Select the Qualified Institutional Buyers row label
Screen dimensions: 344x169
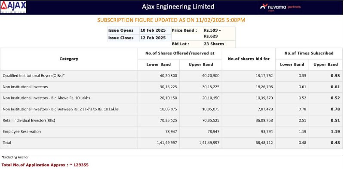(x=34, y=76)
